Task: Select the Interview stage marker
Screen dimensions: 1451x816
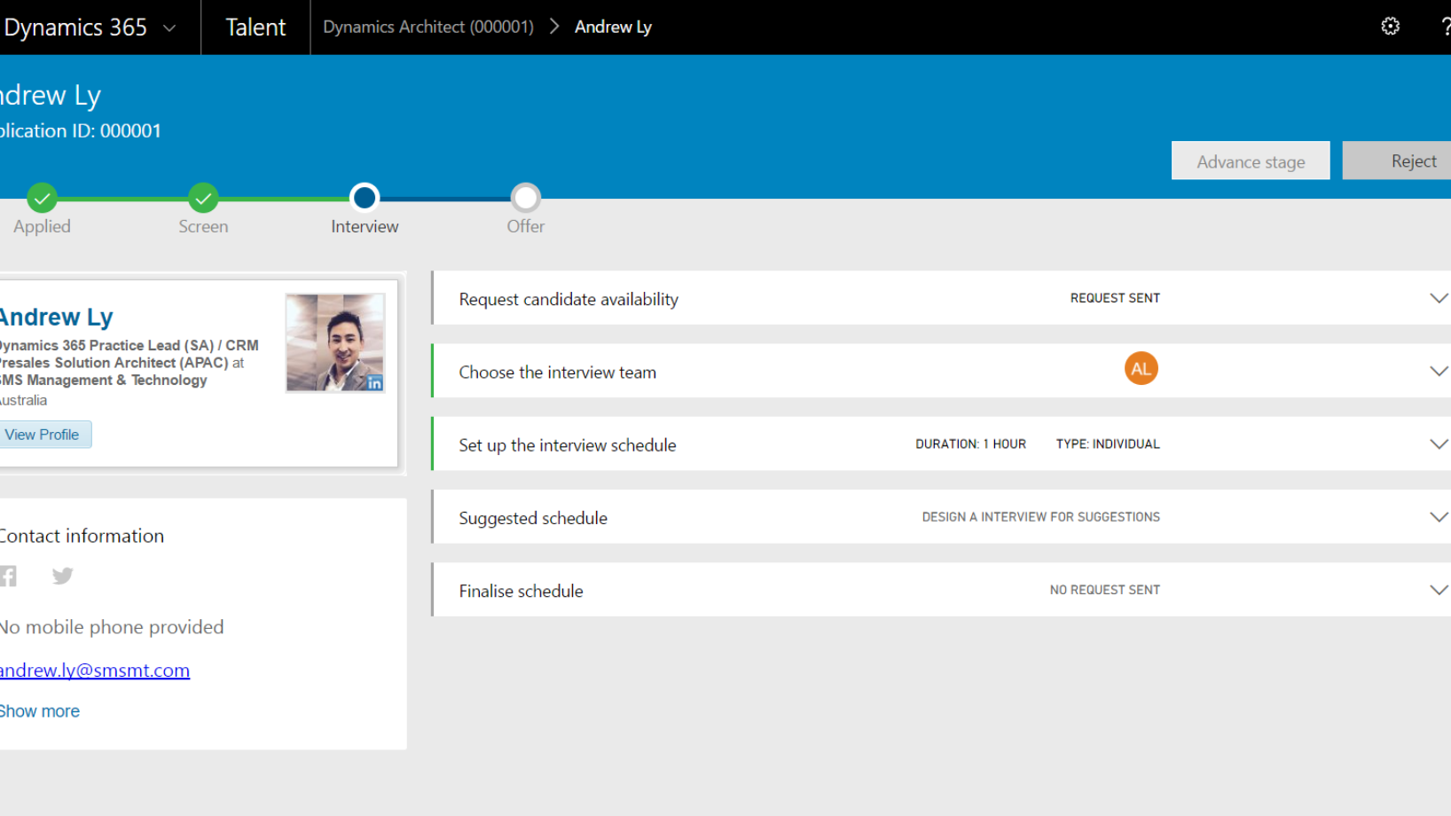Action: (x=365, y=197)
